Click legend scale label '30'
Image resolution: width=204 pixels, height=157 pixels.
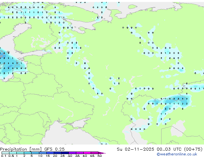pos(70,156)
